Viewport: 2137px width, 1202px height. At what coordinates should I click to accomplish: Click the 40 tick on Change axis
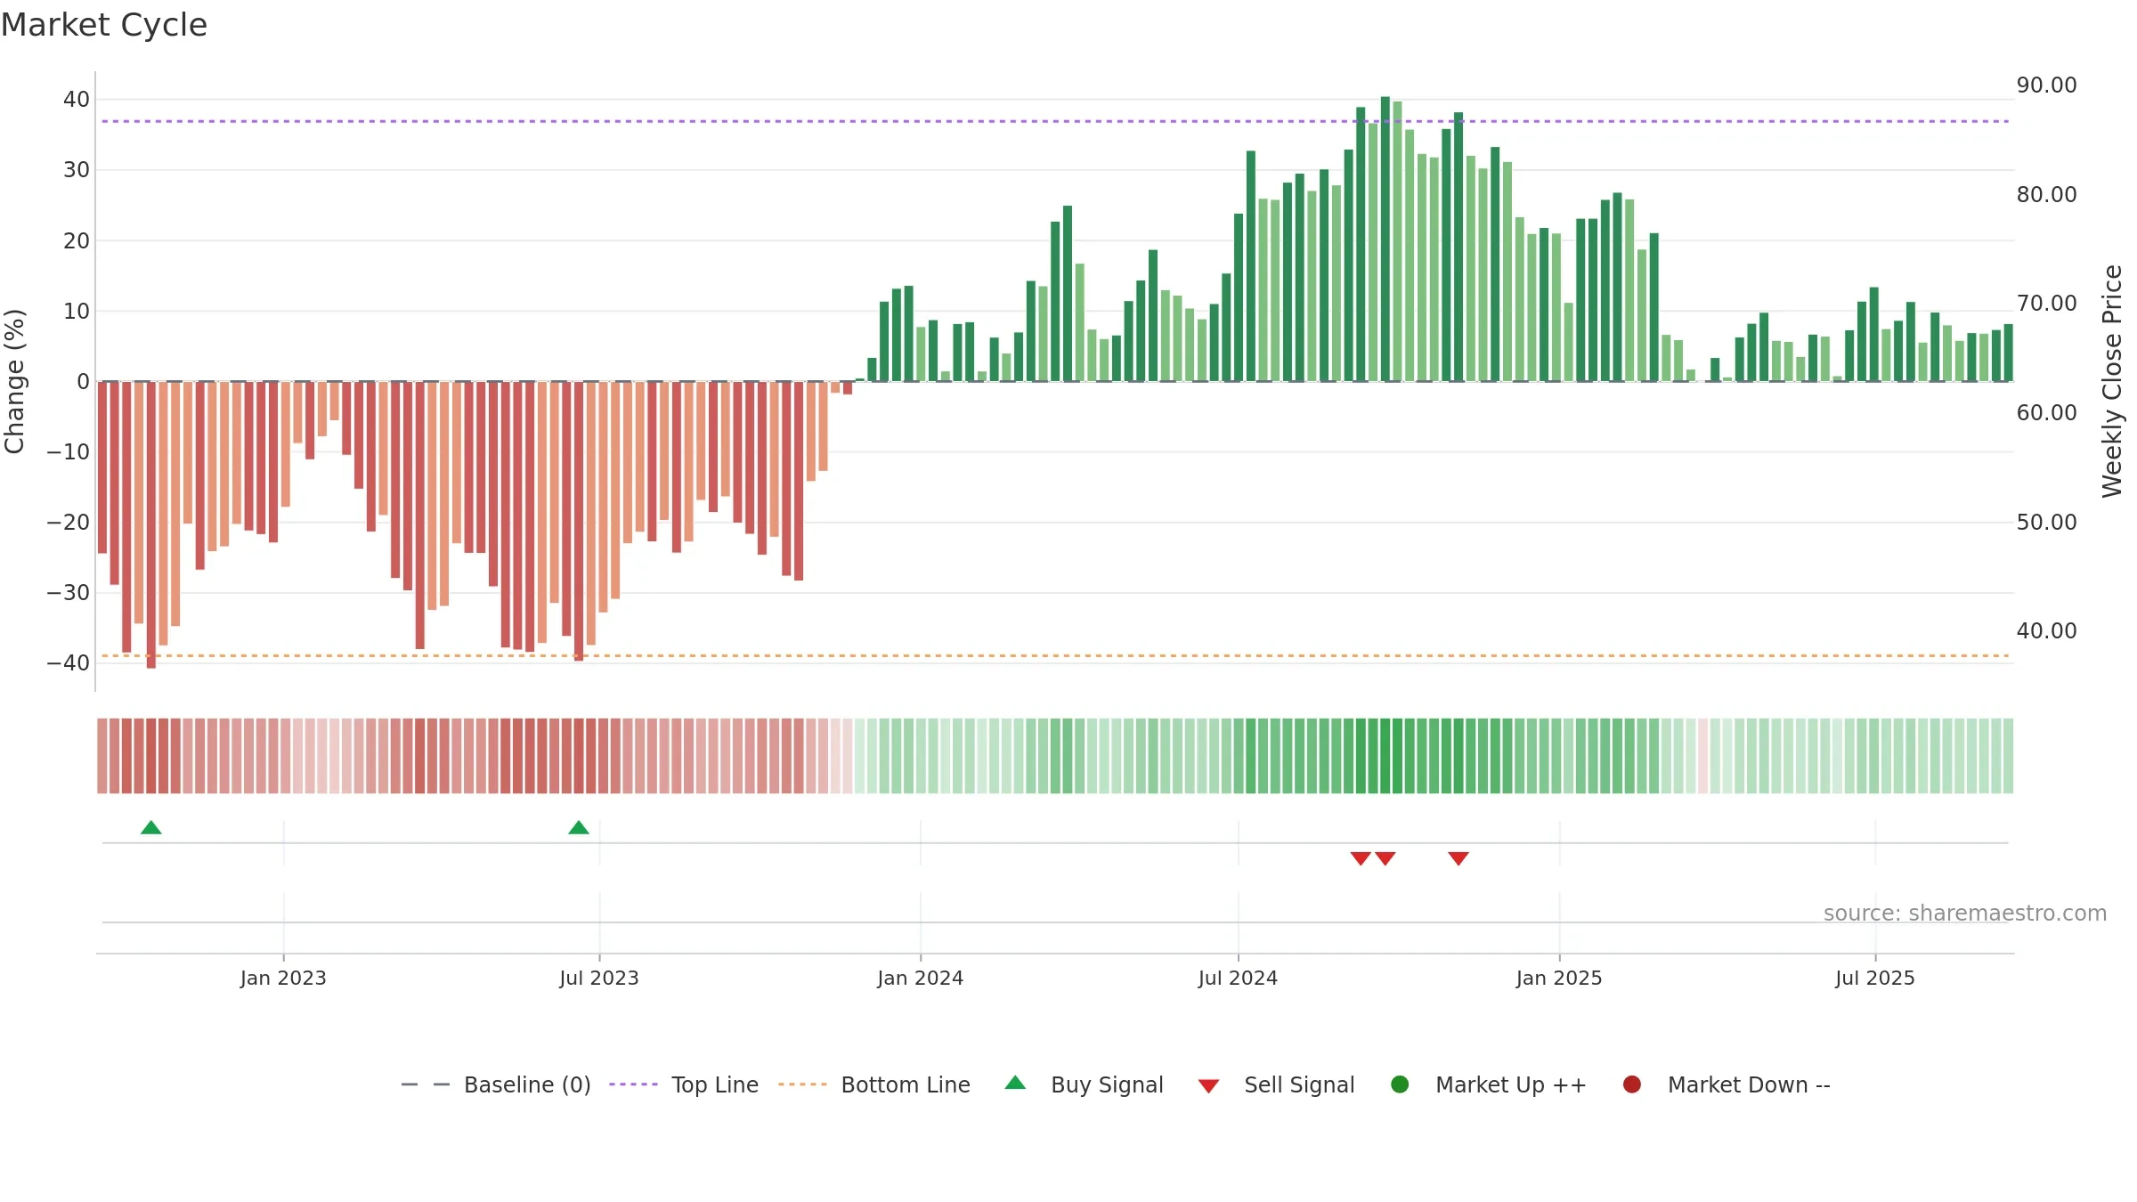pos(77,100)
